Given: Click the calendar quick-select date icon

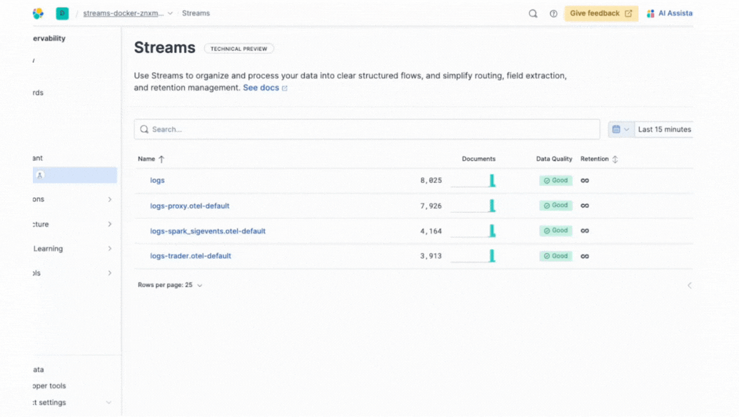Looking at the screenshot, I should coord(620,129).
